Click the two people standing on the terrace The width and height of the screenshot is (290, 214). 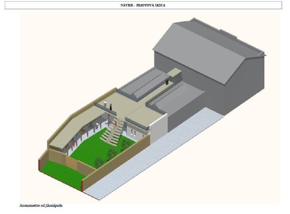[108, 106]
